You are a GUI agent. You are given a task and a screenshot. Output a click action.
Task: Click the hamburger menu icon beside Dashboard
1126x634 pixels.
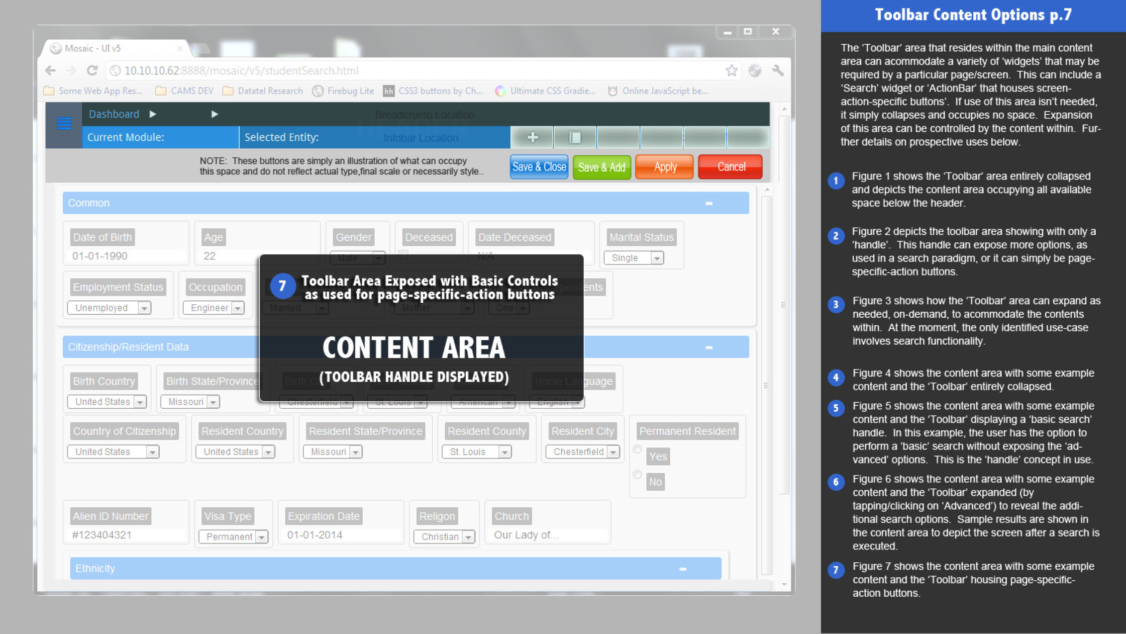pos(64,123)
